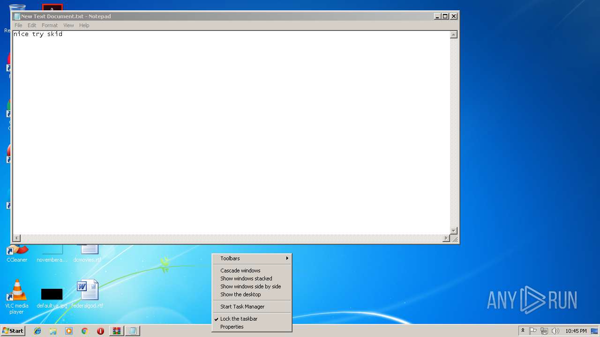Switch to WinRAR taskbar button

(x=116, y=331)
